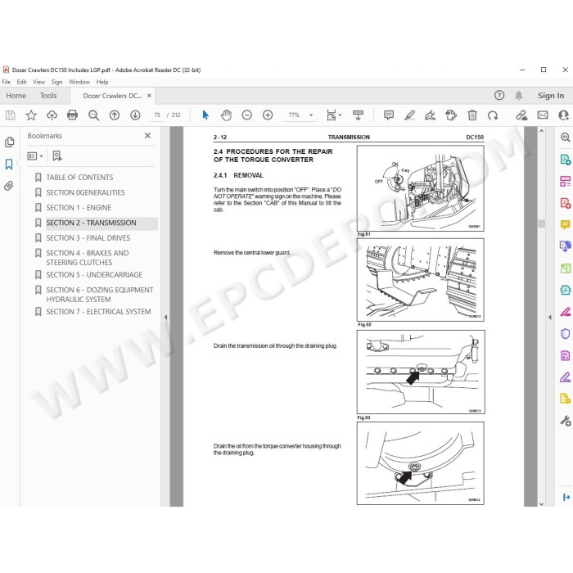The width and height of the screenshot is (573, 573).
Task: Open SECTION 7 - ELECTRICAL SYSTEM bookmark
Action: [98, 312]
